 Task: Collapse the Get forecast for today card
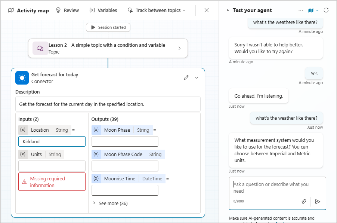tap(197, 77)
